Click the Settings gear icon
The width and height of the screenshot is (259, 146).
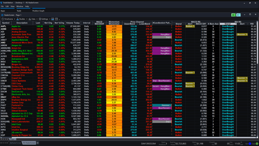[x=40, y=19]
